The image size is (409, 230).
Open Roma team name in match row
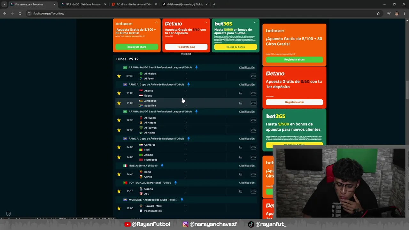click(x=148, y=172)
